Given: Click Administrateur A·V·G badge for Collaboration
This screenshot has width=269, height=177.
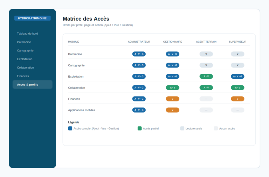Looking at the screenshot, I should click(139, 87).
